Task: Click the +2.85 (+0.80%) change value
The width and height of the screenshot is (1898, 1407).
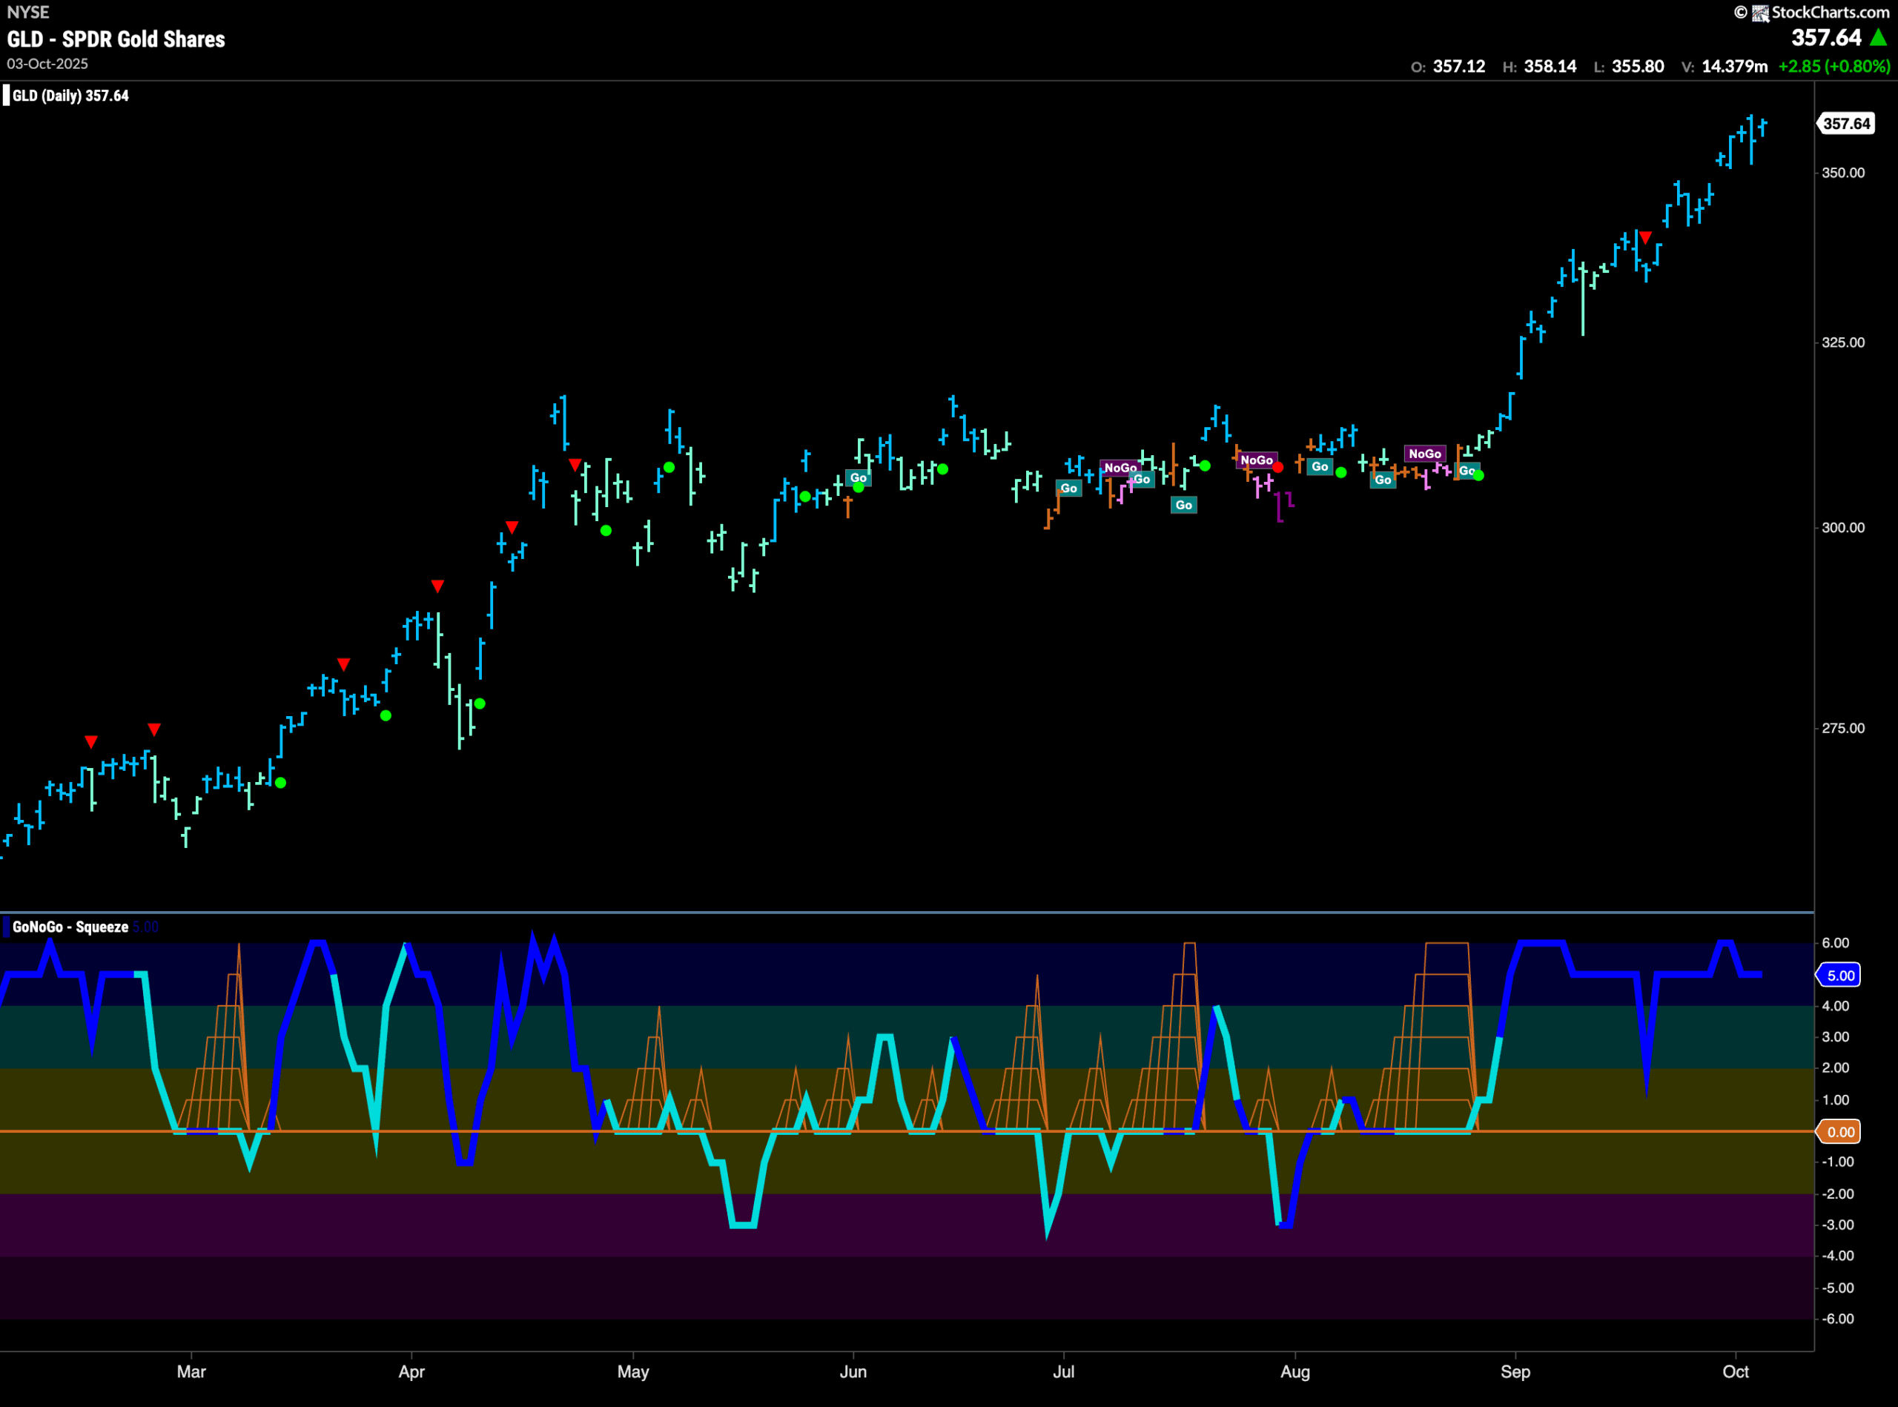Action: coord(1834,67)
